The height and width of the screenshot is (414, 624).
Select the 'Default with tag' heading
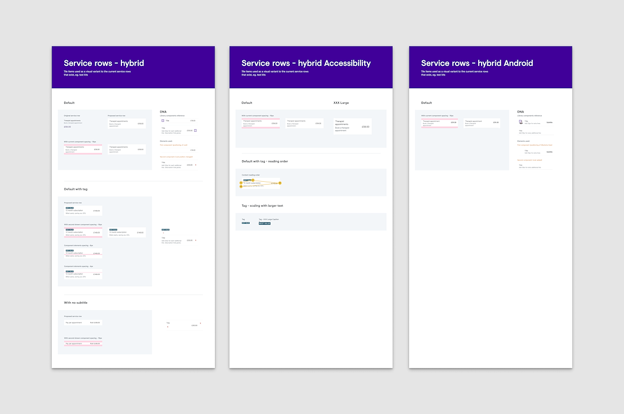point(75,189)
